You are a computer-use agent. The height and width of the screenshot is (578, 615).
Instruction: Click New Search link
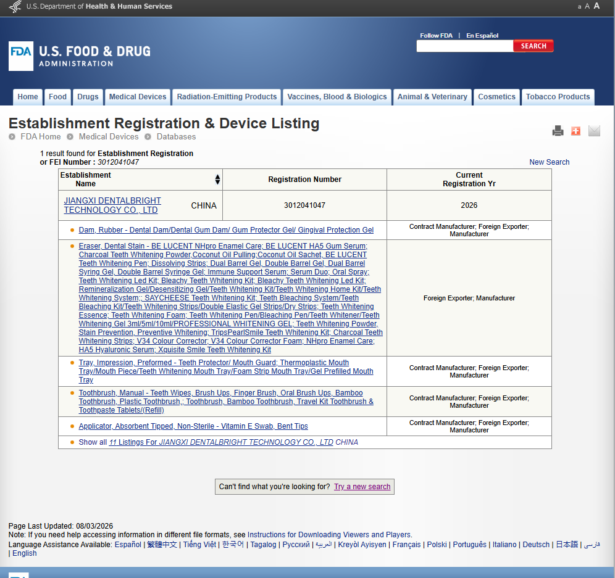click(x=549, y=162)
